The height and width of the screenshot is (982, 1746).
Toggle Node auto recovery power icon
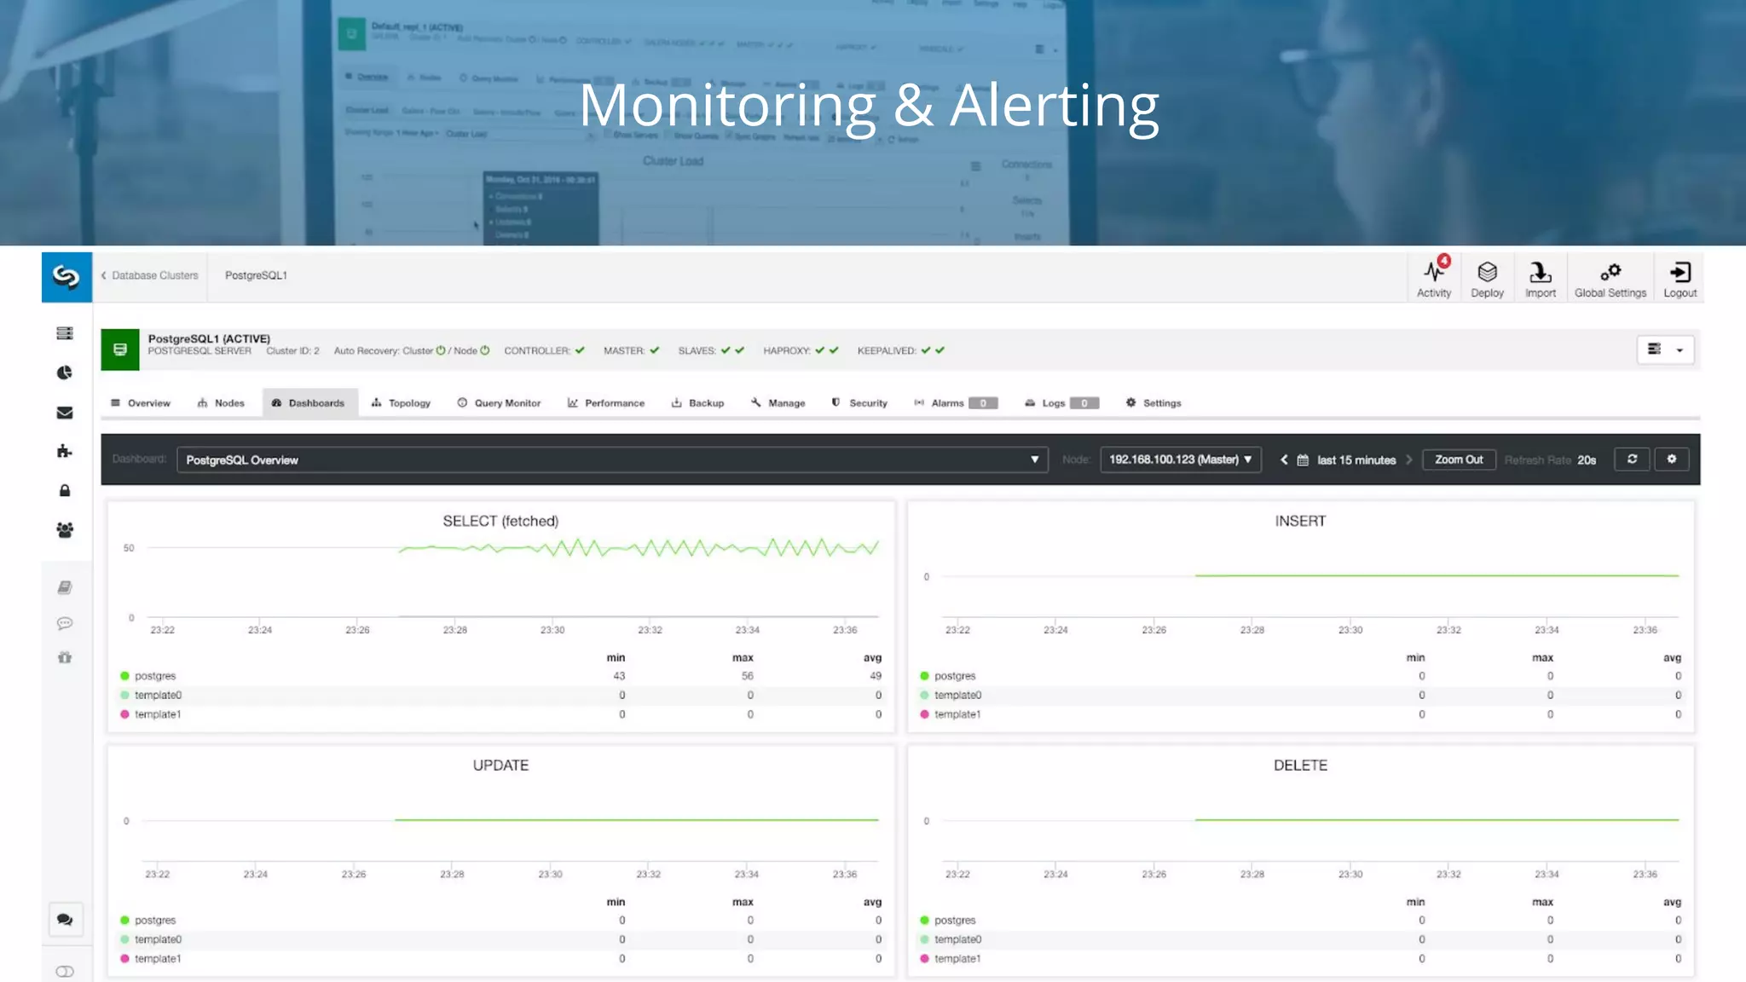[x=485, y=350]
